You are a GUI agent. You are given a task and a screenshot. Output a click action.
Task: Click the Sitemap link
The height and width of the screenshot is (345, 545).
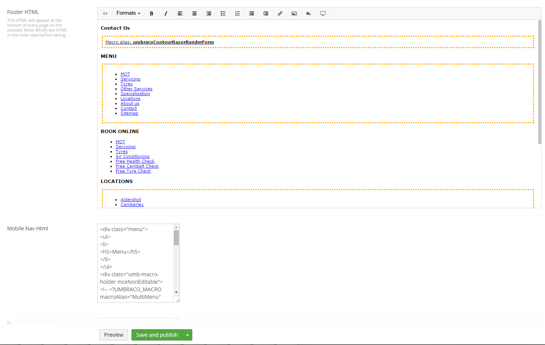pos(129,113)
